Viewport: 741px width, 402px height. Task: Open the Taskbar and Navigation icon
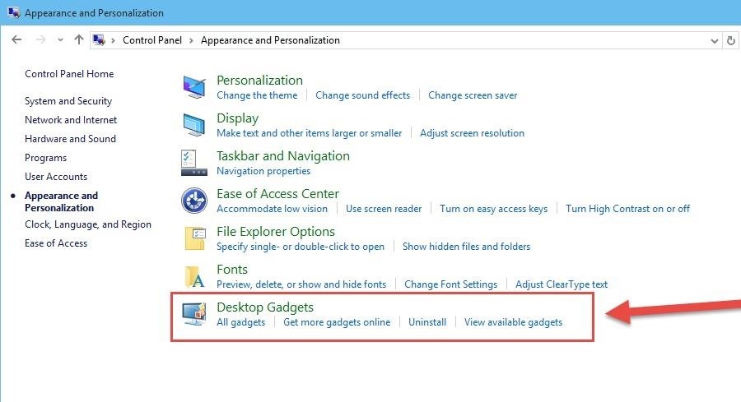click(x=194, y=163)
